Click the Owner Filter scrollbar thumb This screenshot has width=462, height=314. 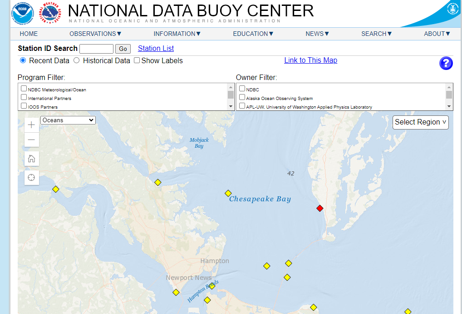tap(449, 95)
